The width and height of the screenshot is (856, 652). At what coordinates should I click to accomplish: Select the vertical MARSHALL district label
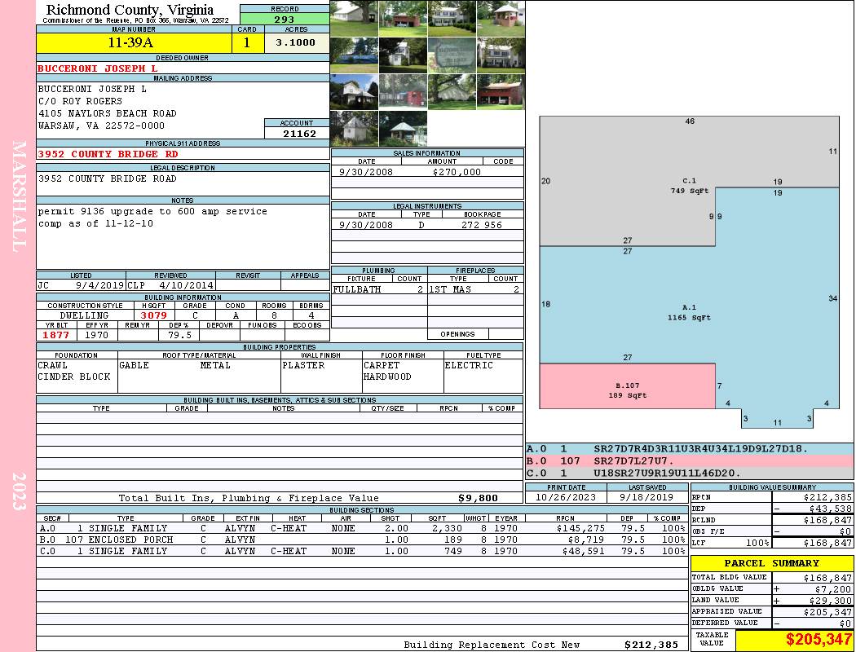tap(19, 196)
